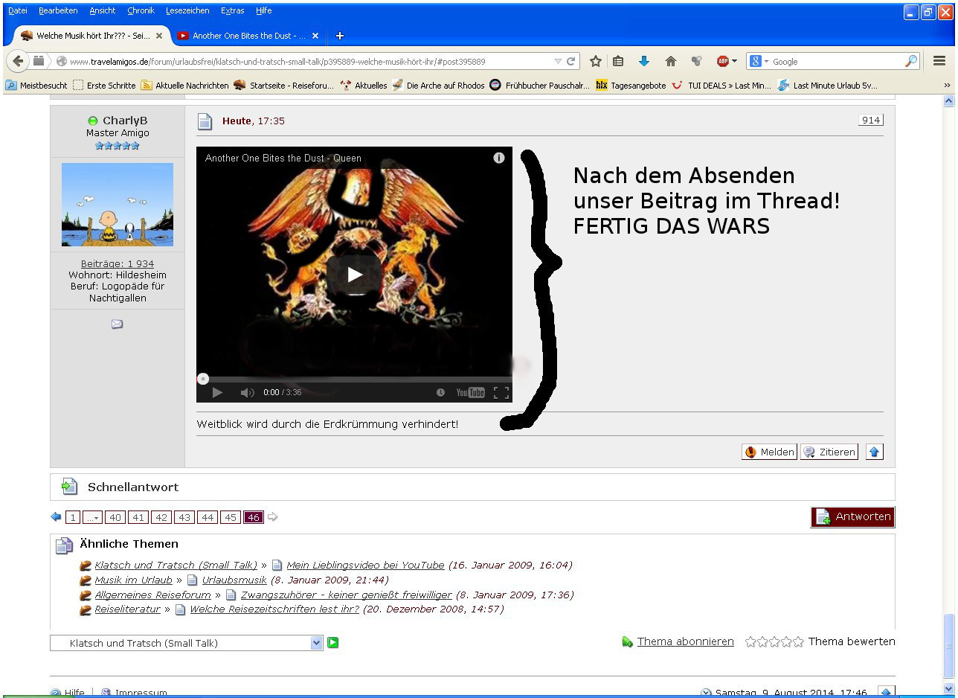Click the Antworten button
The width and height of the screenshot is (958, 698).
click(852, 517)
